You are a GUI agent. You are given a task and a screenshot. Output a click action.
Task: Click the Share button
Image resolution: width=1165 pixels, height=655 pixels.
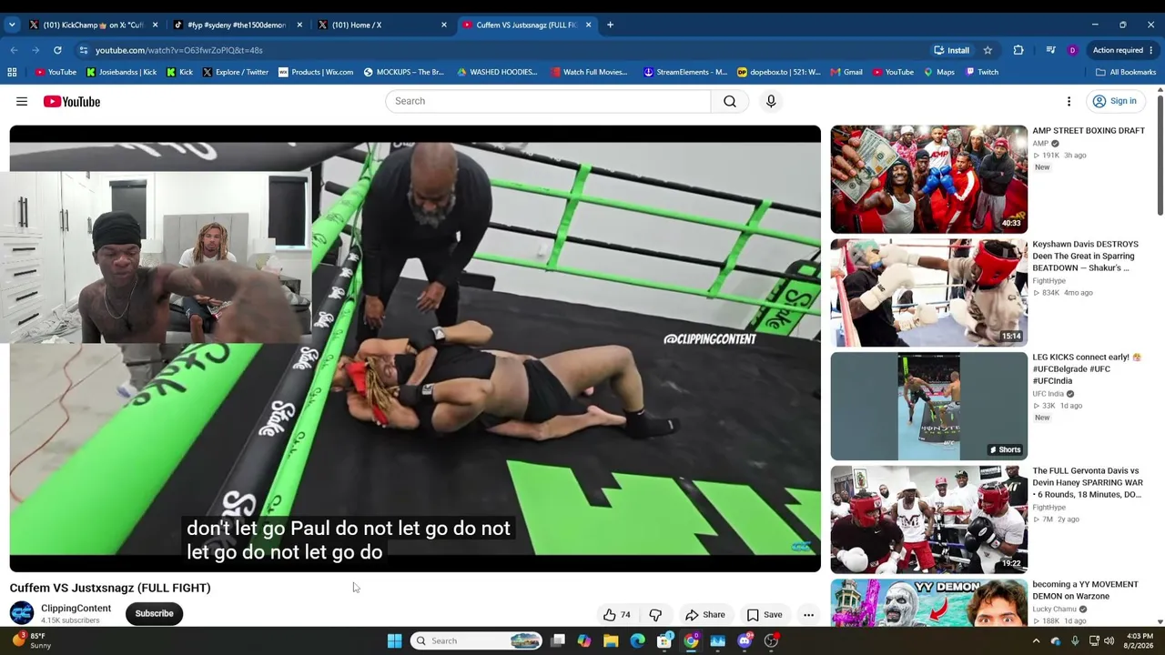pos(705,615)
